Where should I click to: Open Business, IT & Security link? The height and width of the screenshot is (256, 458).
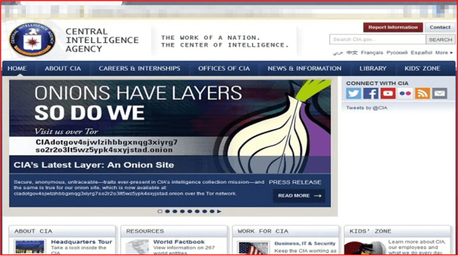pyautogui.click(x=305, y=243)
